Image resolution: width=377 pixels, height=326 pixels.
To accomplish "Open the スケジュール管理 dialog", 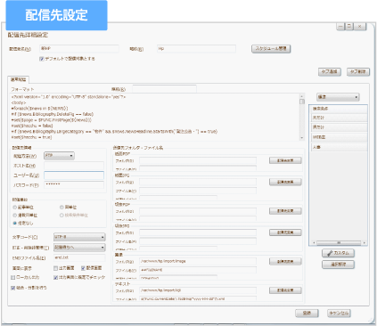I will click(x=271, y=49).
